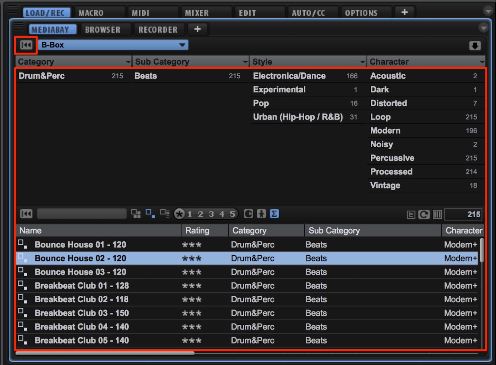The image size is (496, 365).
Task: Click the layers-with-list view filter icon
Action: click(x=165, y=214)
